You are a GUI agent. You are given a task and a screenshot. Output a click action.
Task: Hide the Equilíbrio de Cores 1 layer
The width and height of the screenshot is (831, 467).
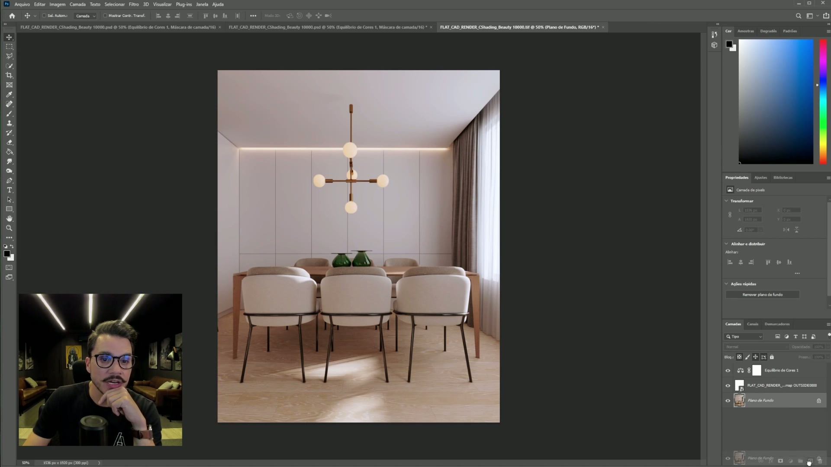[728, 371]
